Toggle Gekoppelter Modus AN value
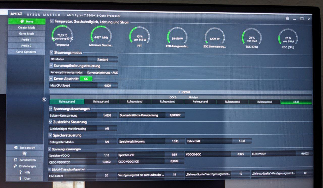This screenshot has height=188, width=323. pyautogui.click(x=107, y=142)
